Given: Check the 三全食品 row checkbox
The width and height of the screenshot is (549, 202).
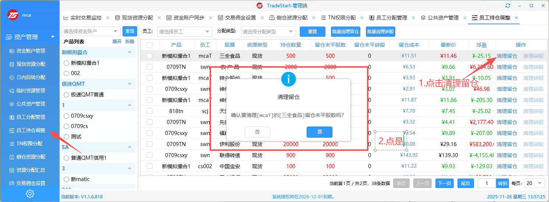Looking at the screenshot, I should tap(150, 56).
